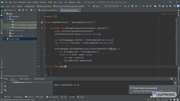This screenshot has width=180, height=101.
Task: Click the eye filter icon in the Build panel
Action: (5, 90)
